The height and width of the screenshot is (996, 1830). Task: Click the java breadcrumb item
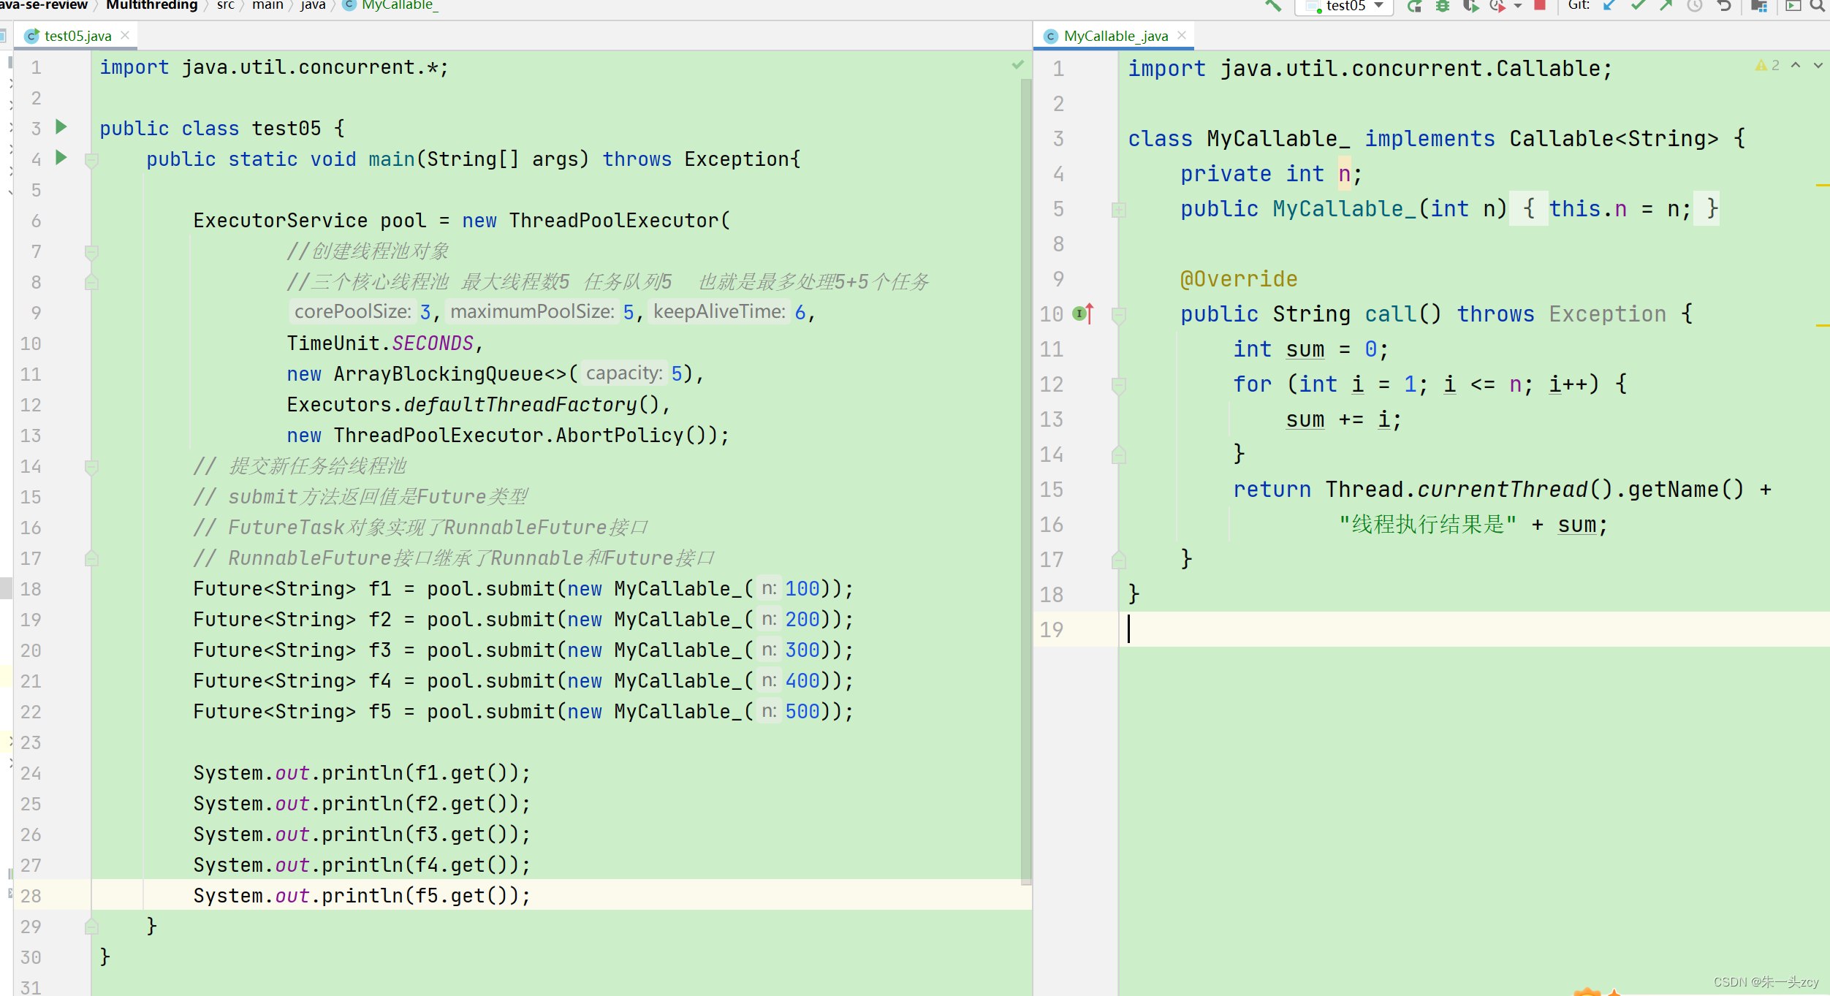pos(313,5)
